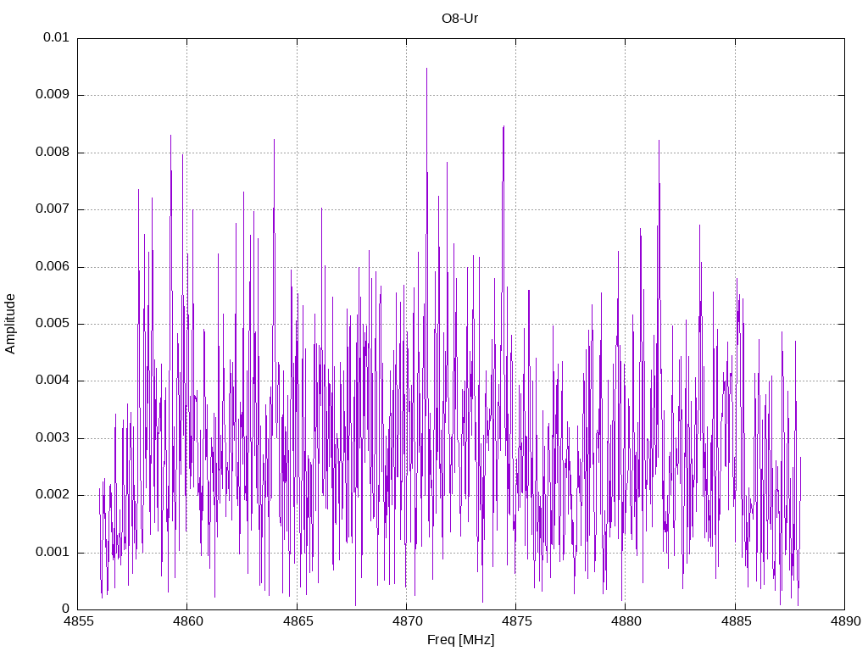Screen dimensions: 868x651
Task: Click the spectrum peak tip near 4881.5 MHz
Action: 659,141
